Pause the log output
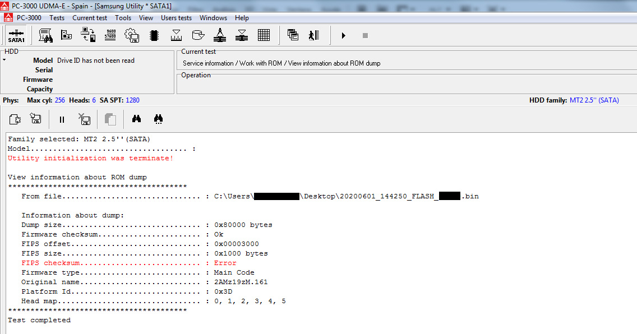Image resolution: width=637 pixels, height=334 pixels. [x=62, y=120]
